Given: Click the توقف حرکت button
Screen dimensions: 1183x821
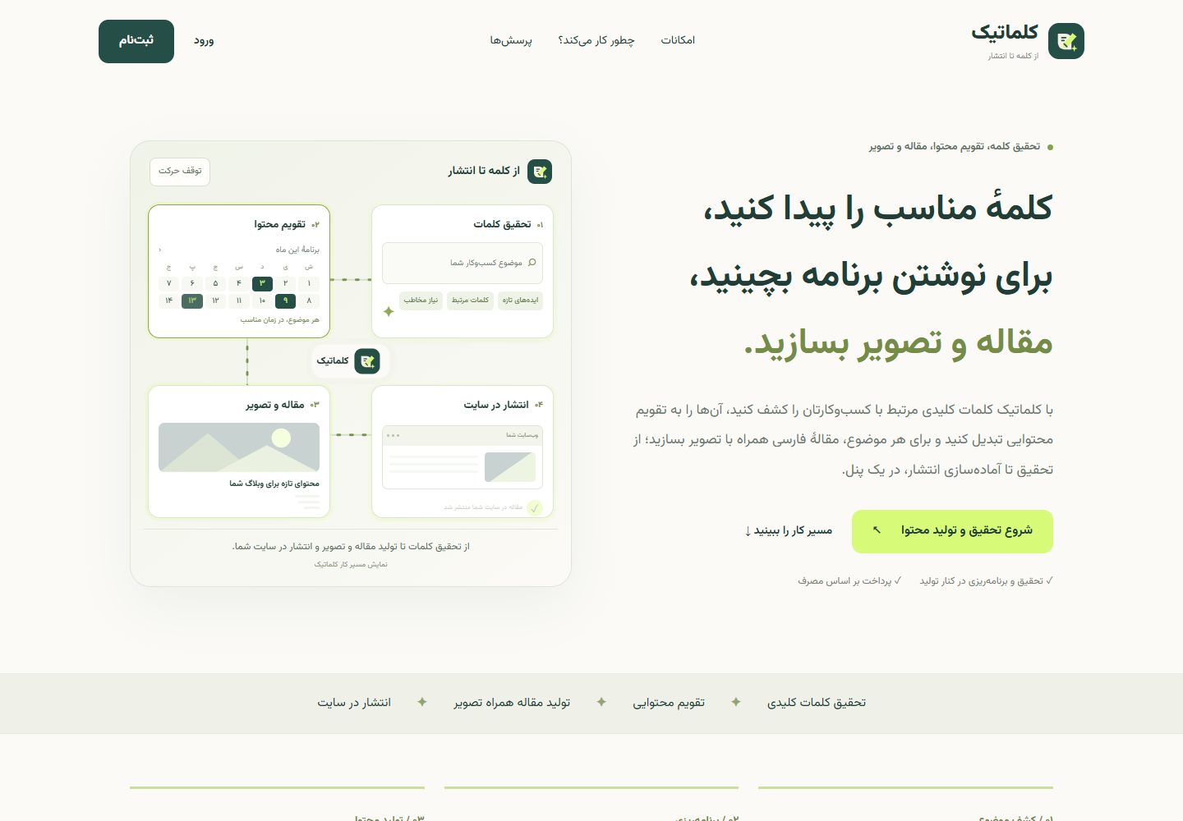Looking at the screenshot, I should [180, 172].
